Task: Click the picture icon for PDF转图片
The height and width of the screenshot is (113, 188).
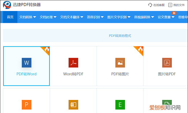Action: [x=120, y=63]
